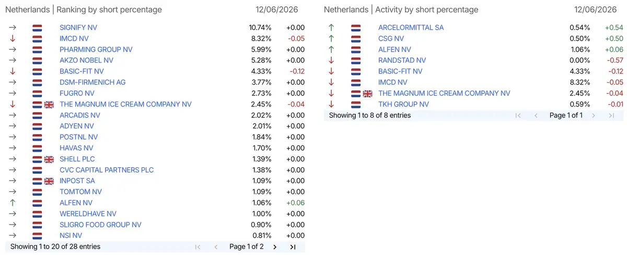627x255 pixels.
Task: Click last page arrow in Activity table
Action: click(x=611, y=116)
